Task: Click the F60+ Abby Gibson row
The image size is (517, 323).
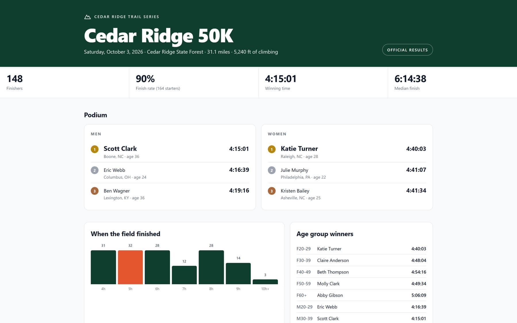Action: click(x=361, y=295)
